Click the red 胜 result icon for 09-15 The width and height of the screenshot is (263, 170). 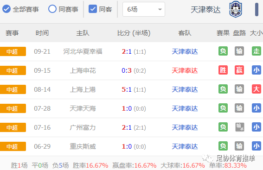(223, 70)
